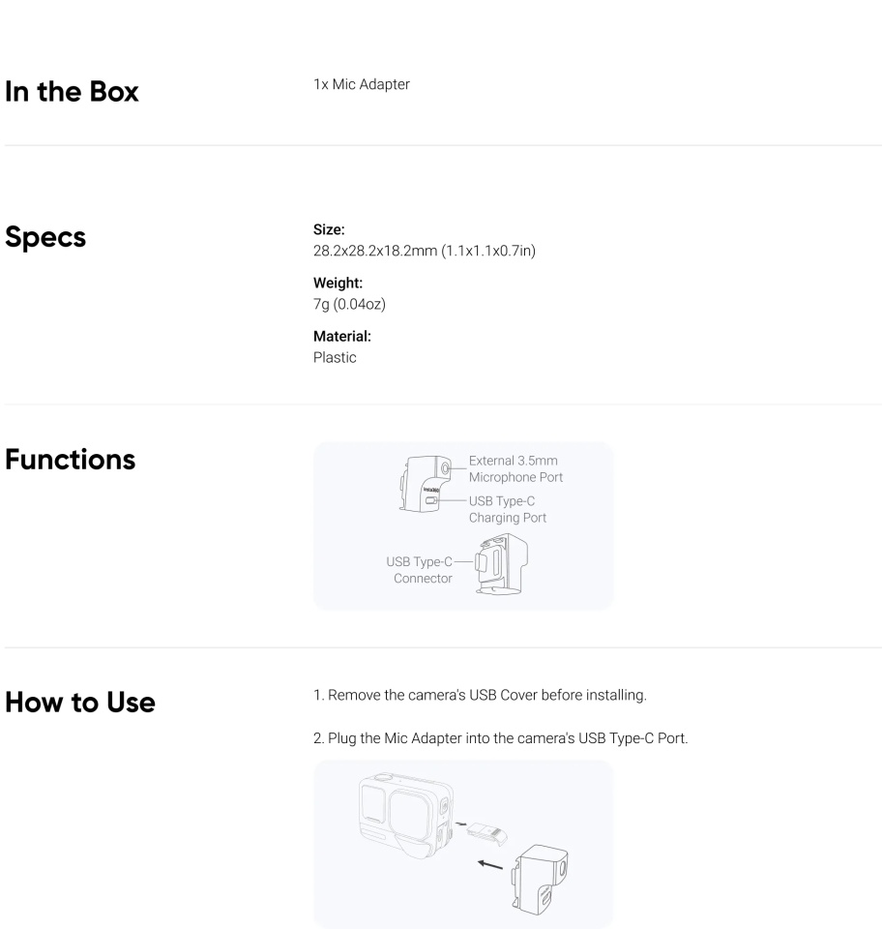Click the 'How to Use' heading
This screenshot has width=882, height=929.
pos(80,703)
